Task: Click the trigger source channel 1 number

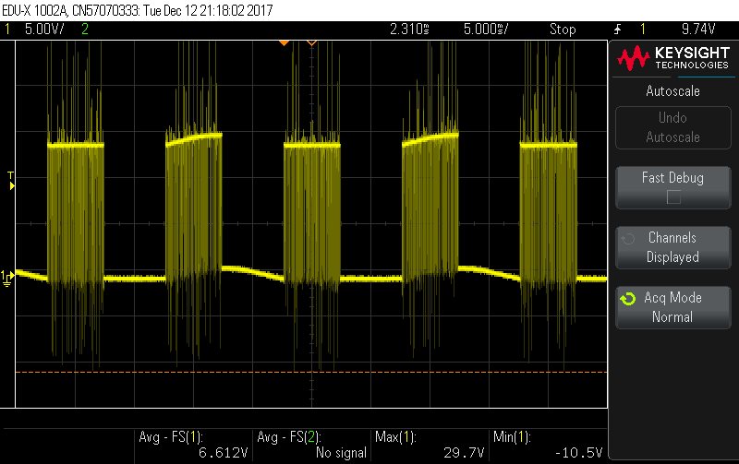Action: [642, 30]
